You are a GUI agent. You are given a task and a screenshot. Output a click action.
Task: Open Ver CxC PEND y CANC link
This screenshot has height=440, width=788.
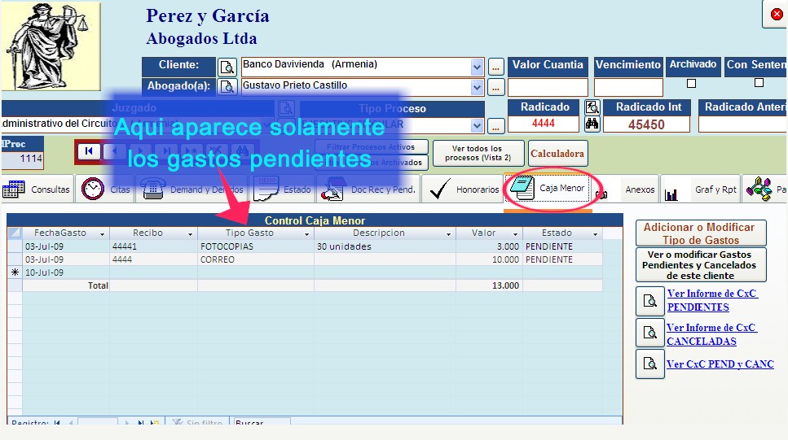(x=720, y=364)
